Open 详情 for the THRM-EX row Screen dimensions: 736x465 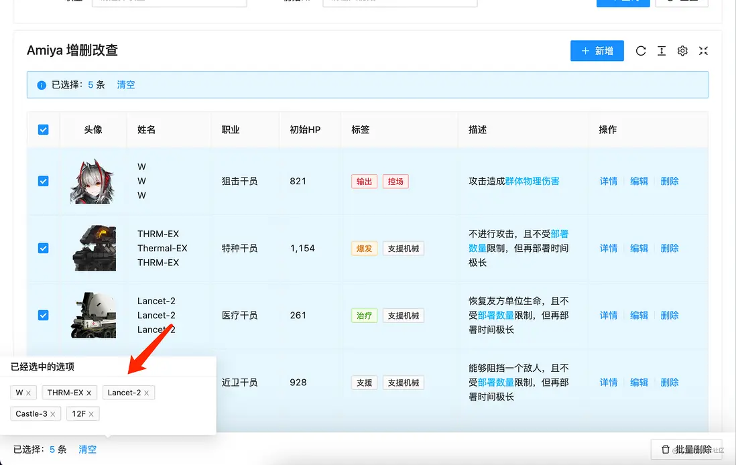[609, 248]
